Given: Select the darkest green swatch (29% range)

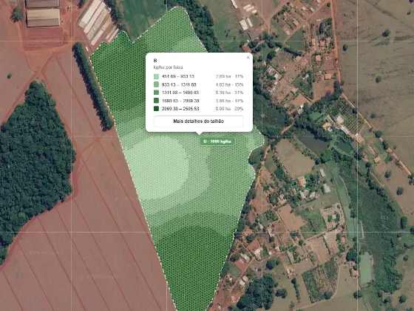Looking at the screenshot, I should click(x=156, y=109).
